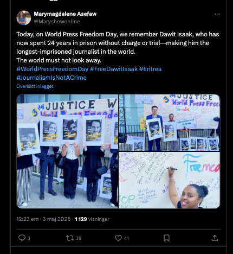Screen dimensions: 233x254
Task: Open the #WorldPressFreedomDay hashtag
Action: point(53,69)
